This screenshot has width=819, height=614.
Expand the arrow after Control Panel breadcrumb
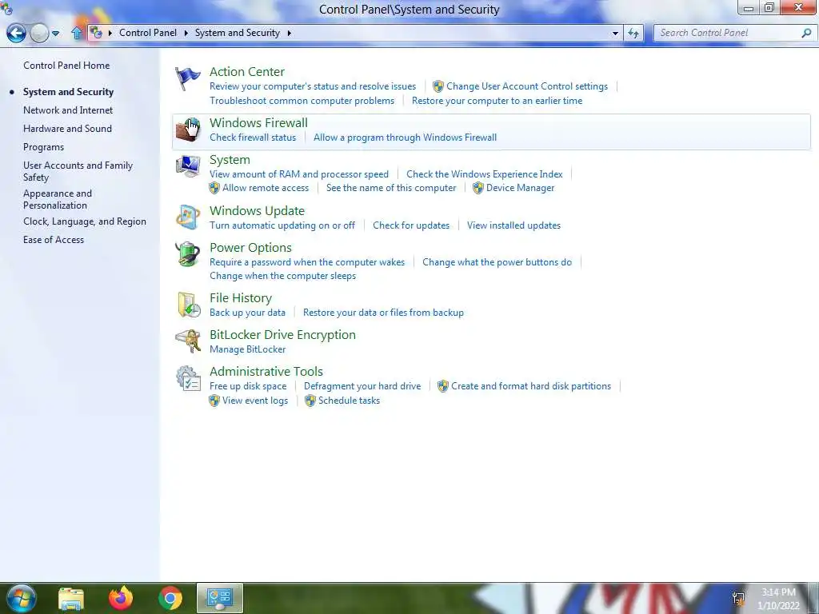186,33
